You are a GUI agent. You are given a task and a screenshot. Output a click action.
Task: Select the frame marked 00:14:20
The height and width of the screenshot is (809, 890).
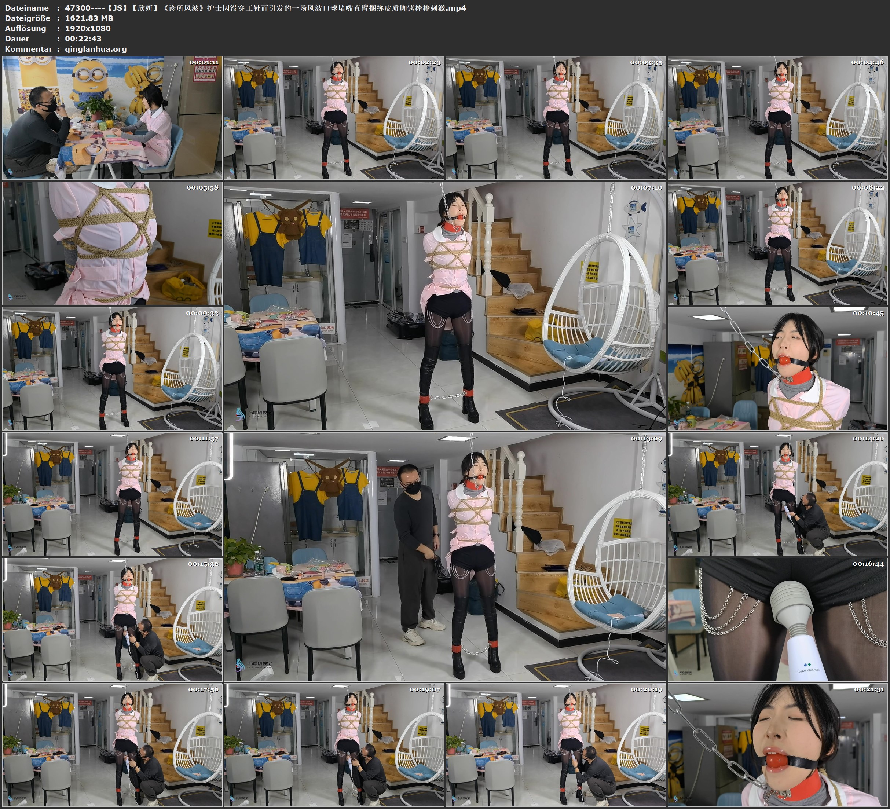(777, 494)
